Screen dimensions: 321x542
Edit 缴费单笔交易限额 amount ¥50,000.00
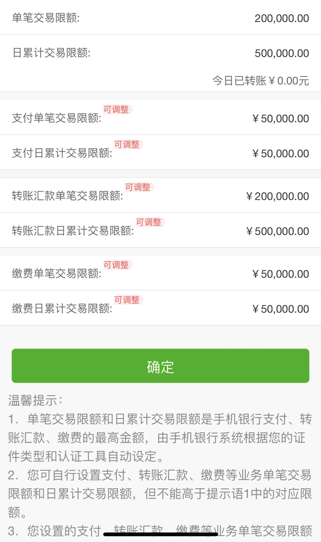[281, 274]
